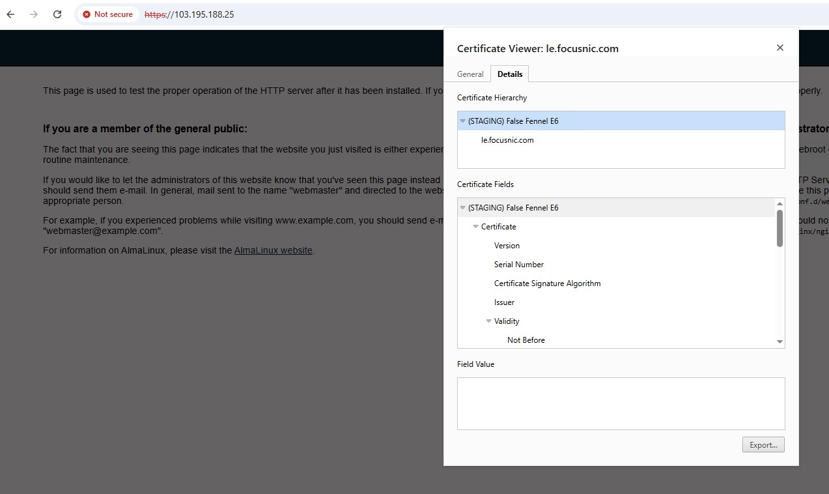
Task: Collapse False Fennel E6 in Certificate Fields
Action: point(463,208)
